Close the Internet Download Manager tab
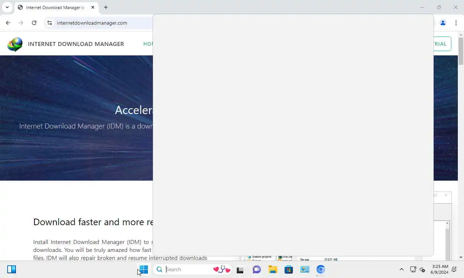This screenshot has height=278, width=464. (93, 7)
